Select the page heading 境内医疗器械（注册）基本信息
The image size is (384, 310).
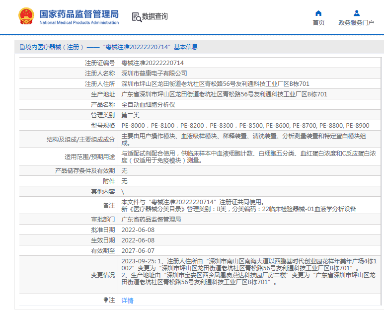tap(111, 47)
